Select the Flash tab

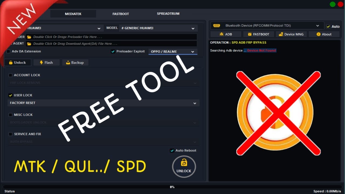46,63
